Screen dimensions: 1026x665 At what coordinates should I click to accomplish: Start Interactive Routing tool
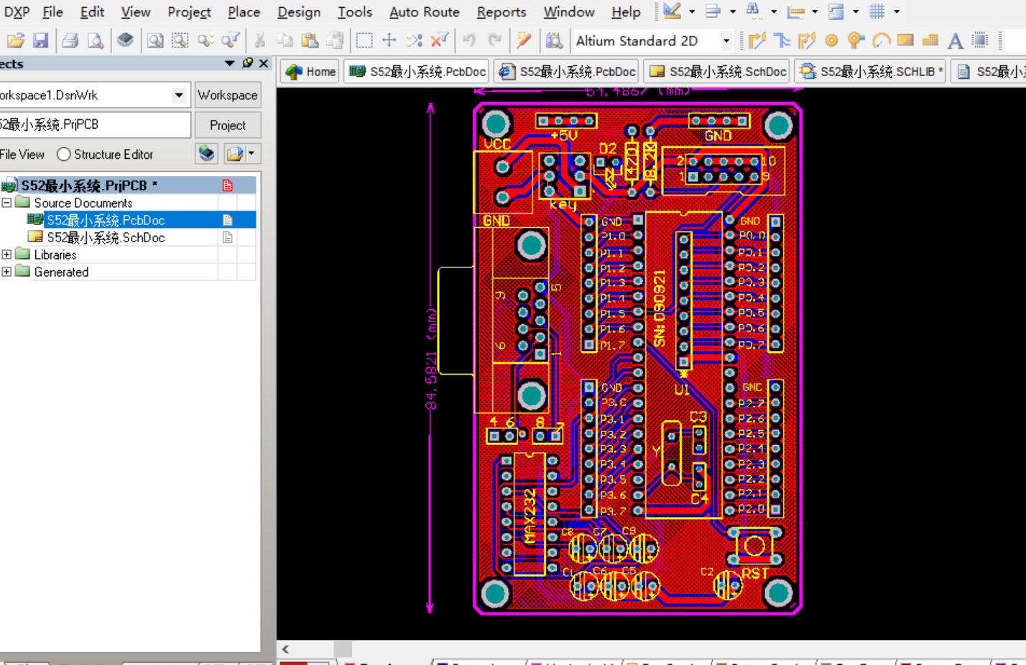[756, 40]
